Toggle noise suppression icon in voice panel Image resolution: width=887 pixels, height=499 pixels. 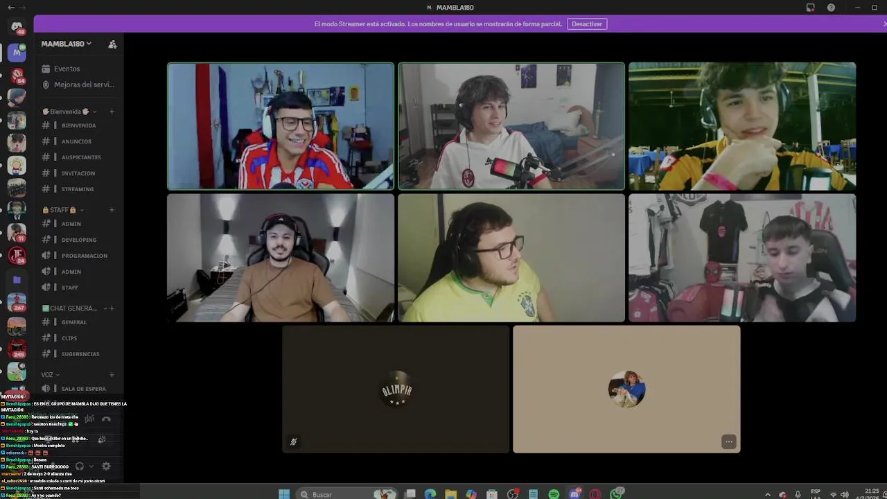pos(89,419)
